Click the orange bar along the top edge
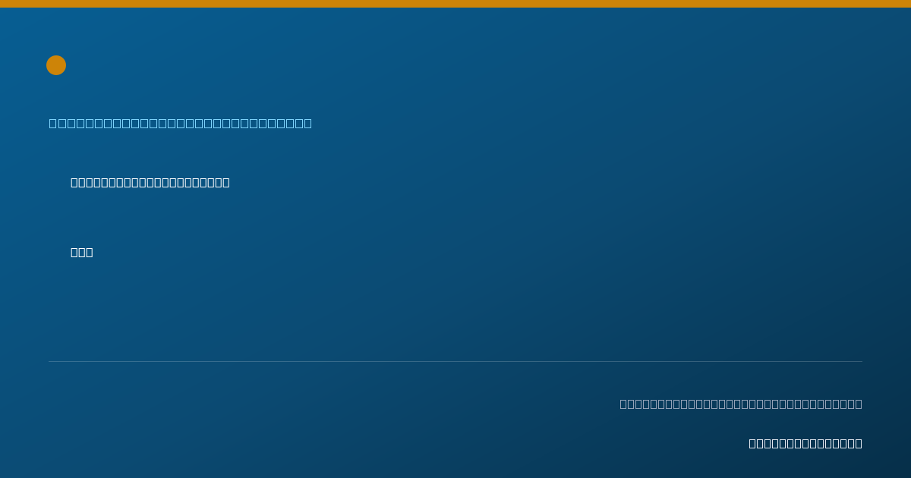Viewport: 911px width, 478px height. tap(455, 4)
